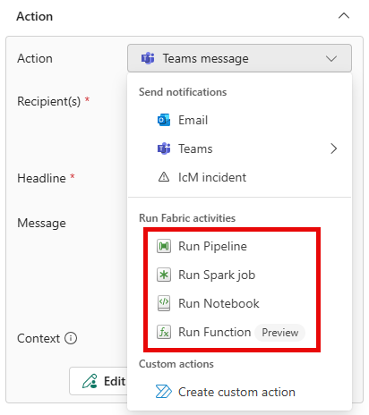Click the Outlook icon next to Email
This screenshot has height=415, width=369.
point(164,120)
